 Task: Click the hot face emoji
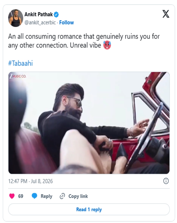coord(107,45)
